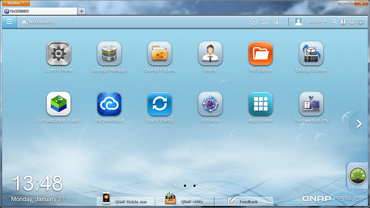Viewport: 370px width, 208px height.
Task: Open Qsync (Beta)
Action: (x=159, y=104)
